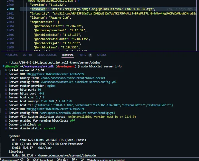This screenshot has width=199, height=161.
Task: Click line number 2803 in the gutter
Action: [x=10, y=22]
